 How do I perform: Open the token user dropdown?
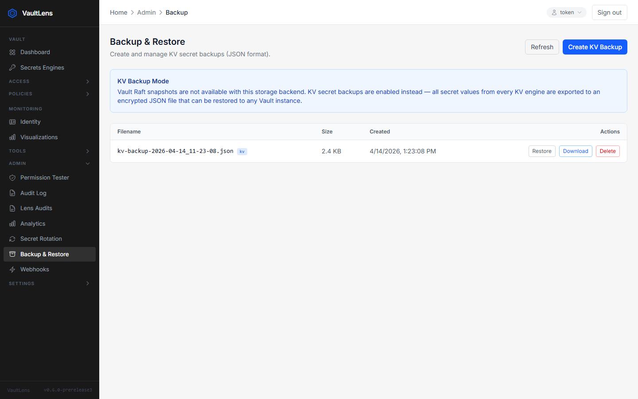567,12
